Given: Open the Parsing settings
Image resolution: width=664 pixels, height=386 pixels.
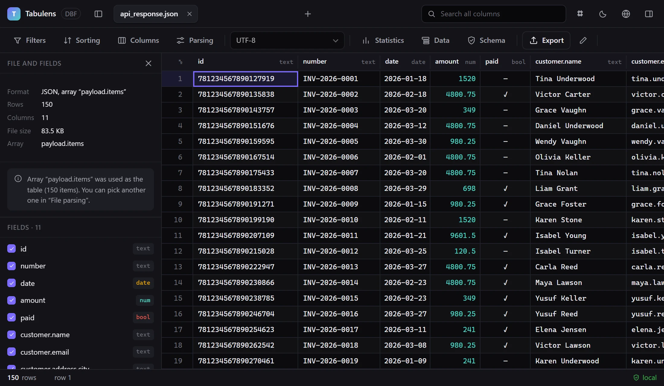Looking at the screenshot, I should (x=195, y=40).
